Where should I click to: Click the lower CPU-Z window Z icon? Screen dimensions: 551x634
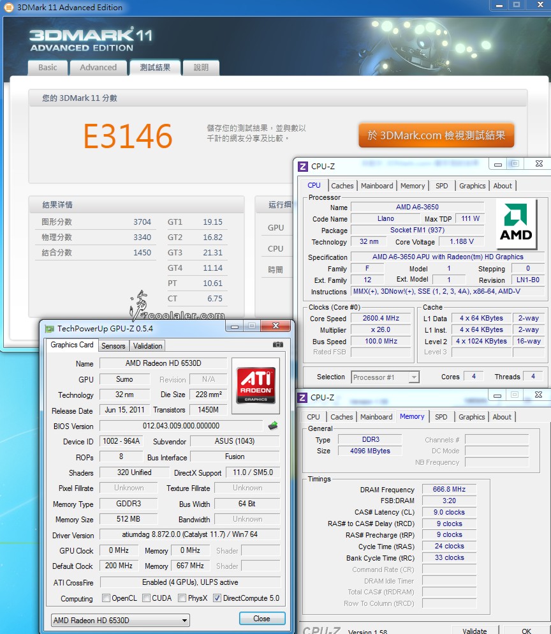pyautogui.click(x=302, y=398)
